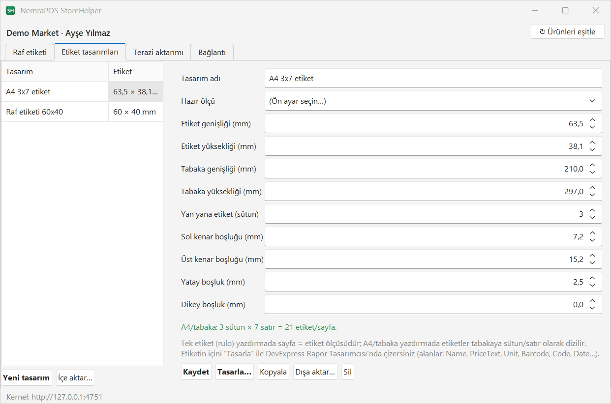611x404 pixels.
Task: Click the Kaydet button to save design
Action: point(196,372)
